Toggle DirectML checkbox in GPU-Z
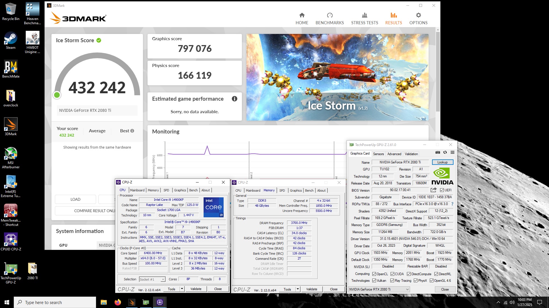This screenshot has width=549, height=308. pos(436,274)
